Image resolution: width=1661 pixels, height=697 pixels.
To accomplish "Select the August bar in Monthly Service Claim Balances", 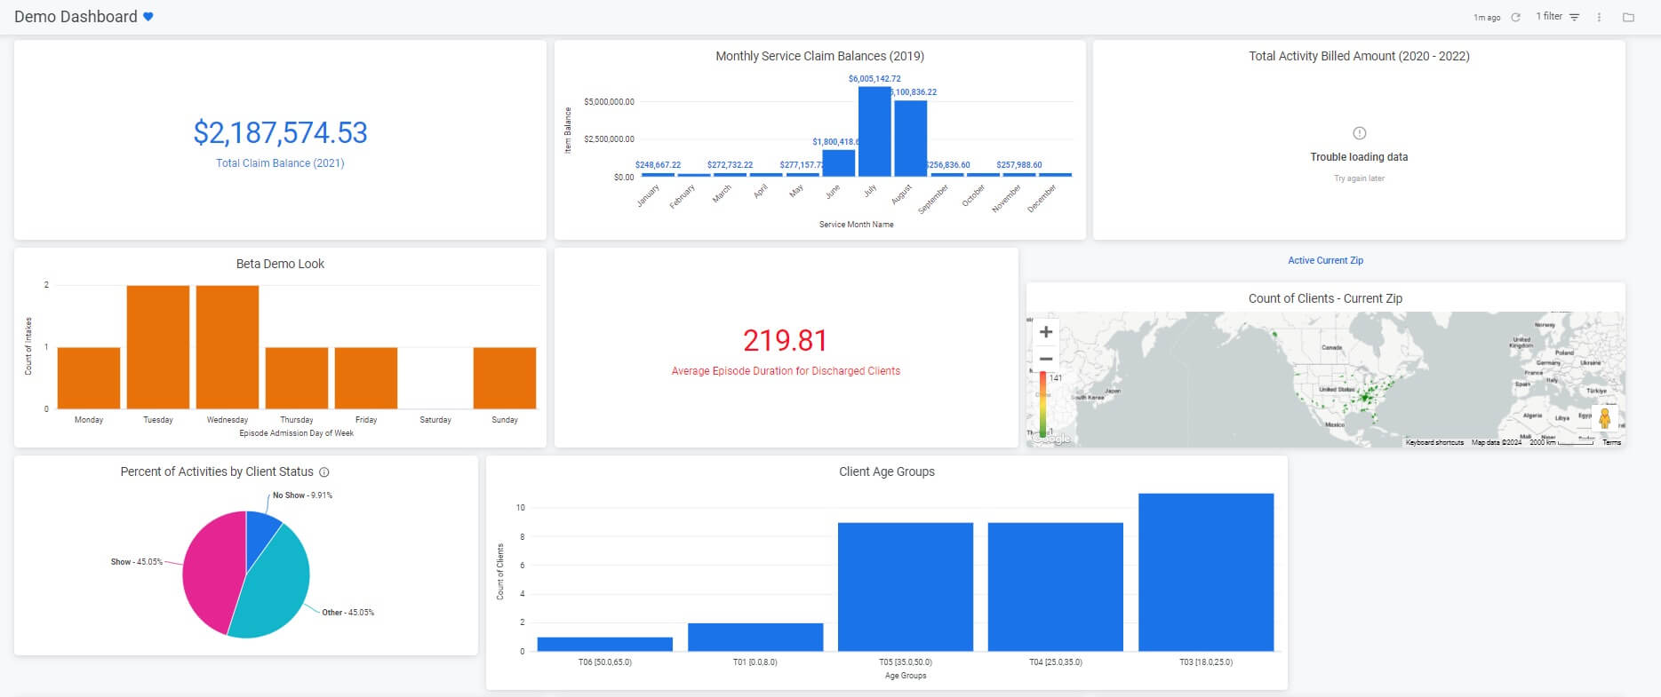I will [x=911, y=139].
